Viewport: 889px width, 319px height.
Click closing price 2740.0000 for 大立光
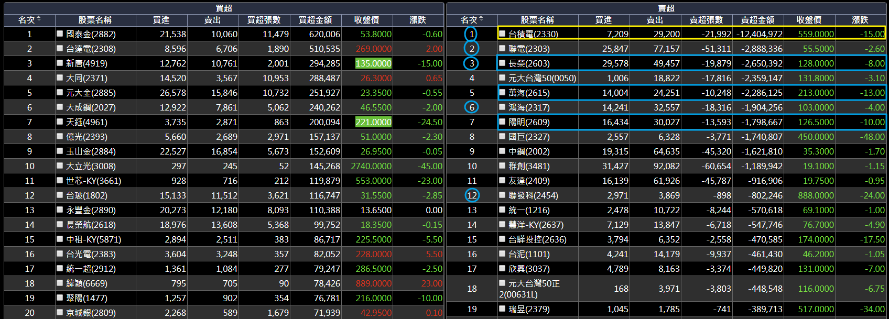(x=371, y=166)
